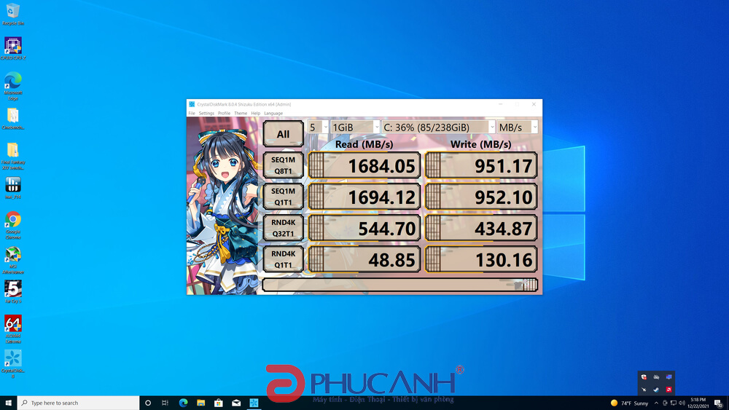Click the RND4K Q1T1 read value 48.85
Screen dimensions: 729x410
(364, 259)
